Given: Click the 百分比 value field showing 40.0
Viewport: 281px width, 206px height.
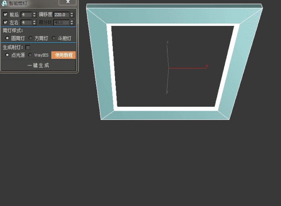Looking at the screenshot, I should pyautogui.click(x=61, y=22).
